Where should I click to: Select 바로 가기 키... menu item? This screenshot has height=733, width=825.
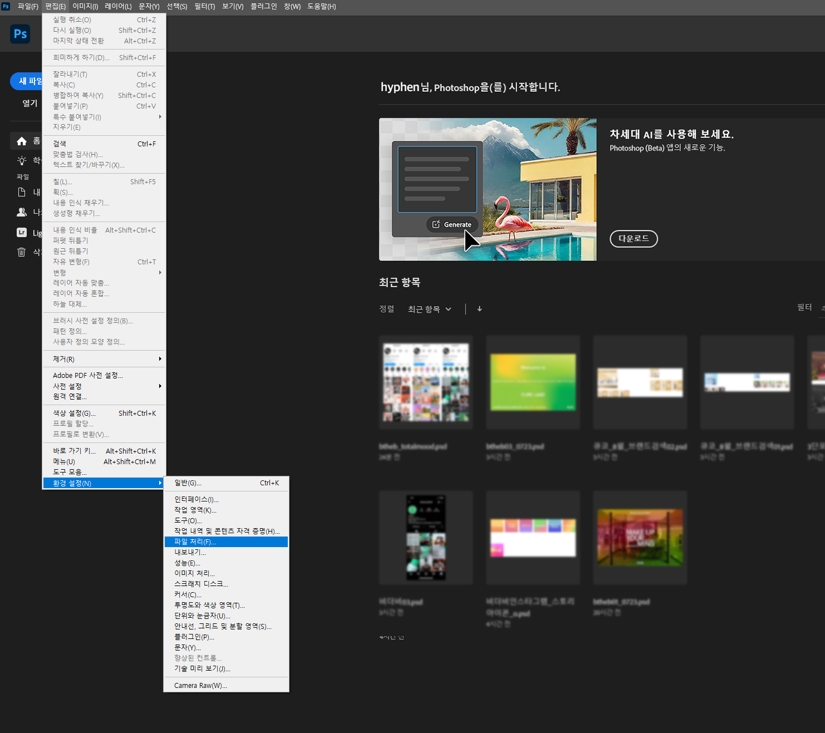coord(104,451)
